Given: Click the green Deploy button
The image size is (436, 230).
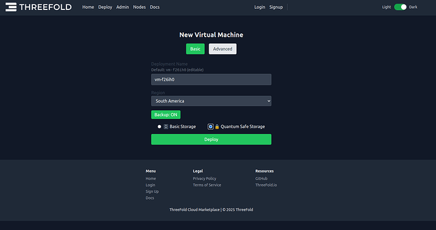Looking at the screenshot, I should [211, 140].
